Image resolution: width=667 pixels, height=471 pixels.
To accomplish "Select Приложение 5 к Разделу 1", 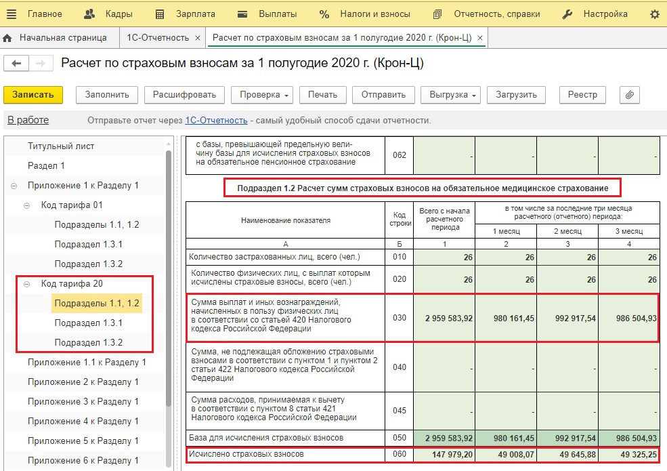I will tap(83, 441).
